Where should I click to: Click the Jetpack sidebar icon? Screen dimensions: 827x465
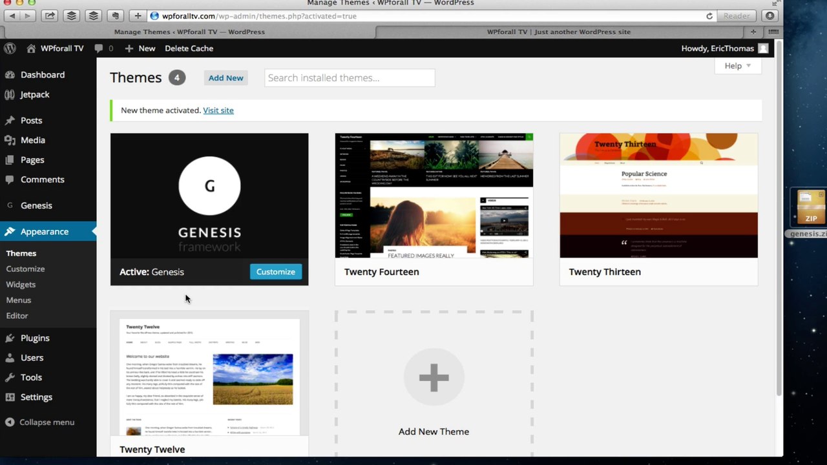[x=10, y=94]
